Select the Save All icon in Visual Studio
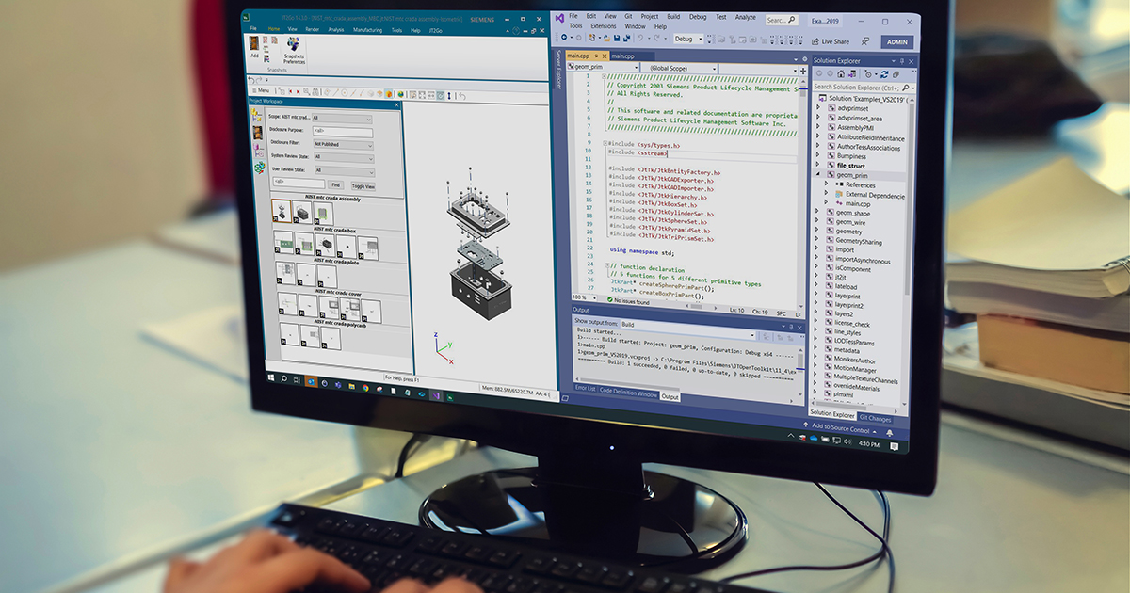The image size is (1130, 593). click(627, 38)
